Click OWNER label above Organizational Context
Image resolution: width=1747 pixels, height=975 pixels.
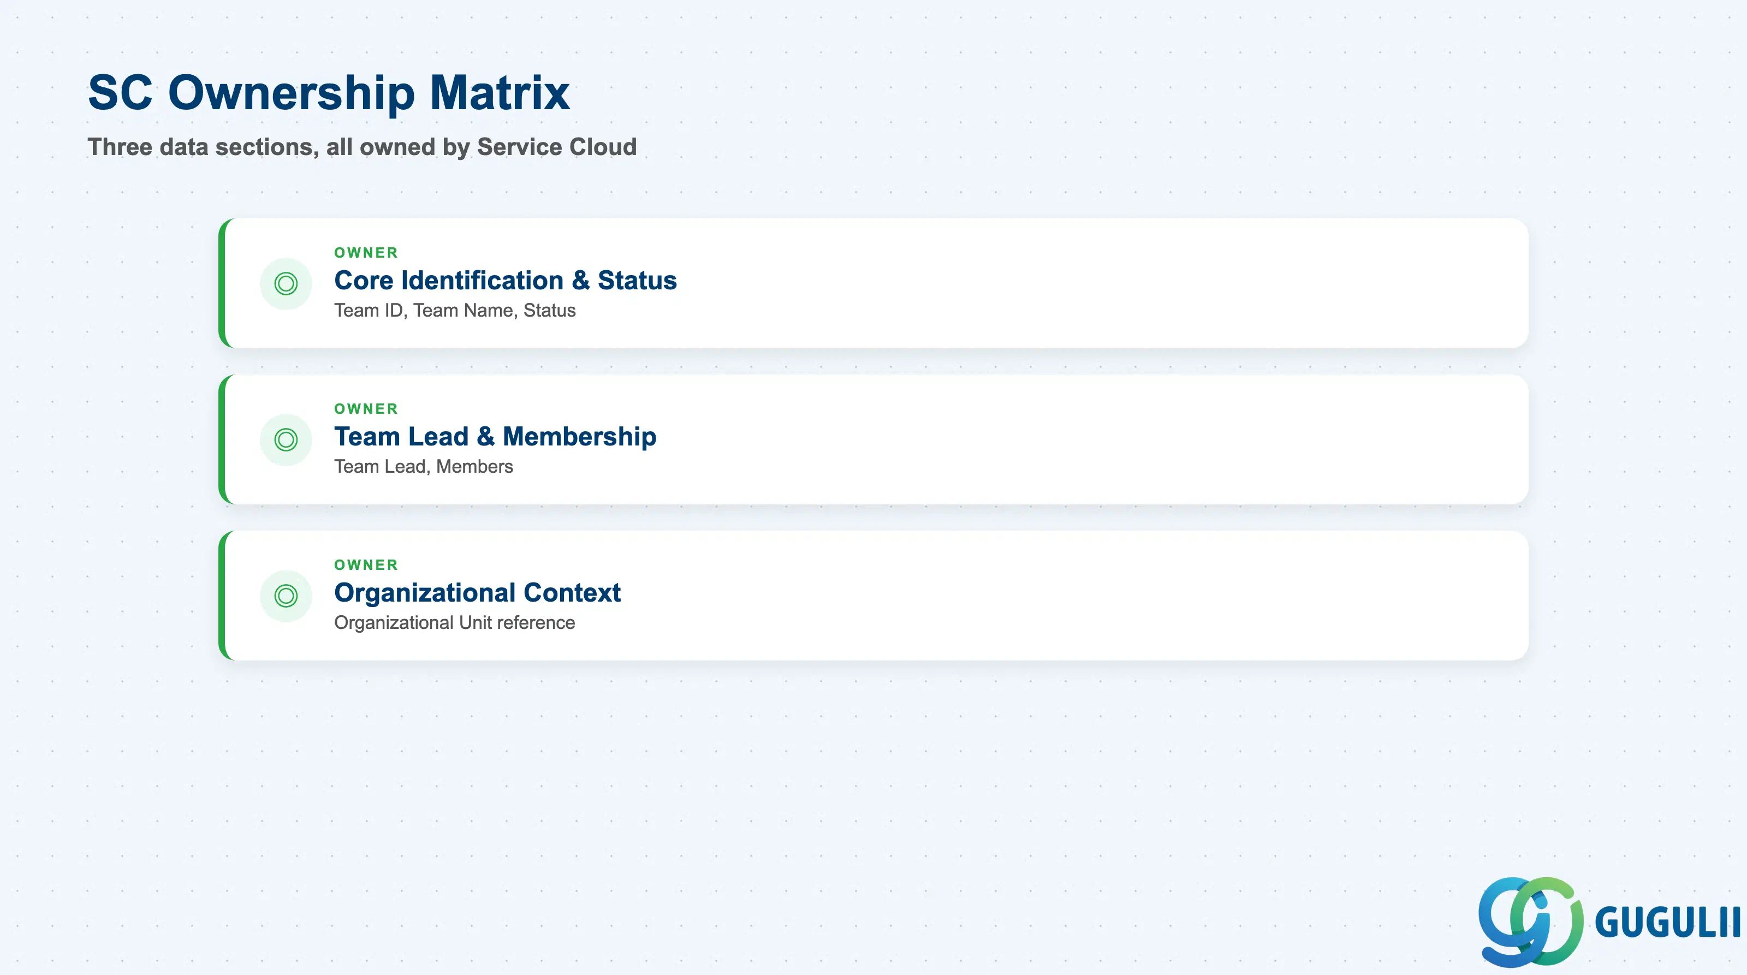tap(366, 564)
